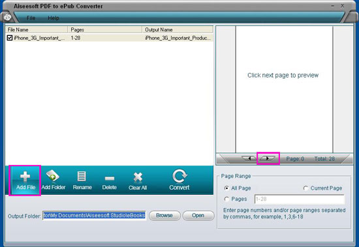
Task: Open the Help menu
Action: coord(54,18)
